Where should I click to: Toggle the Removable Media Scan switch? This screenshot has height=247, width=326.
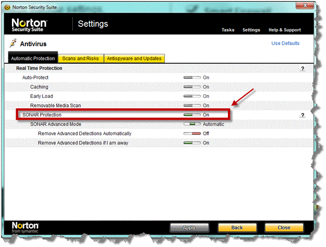pos(192,105)
